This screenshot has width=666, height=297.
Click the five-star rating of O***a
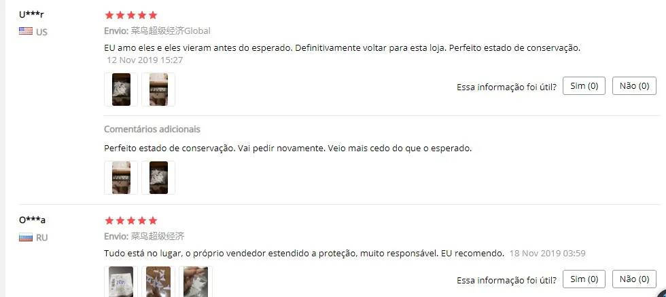130,221
